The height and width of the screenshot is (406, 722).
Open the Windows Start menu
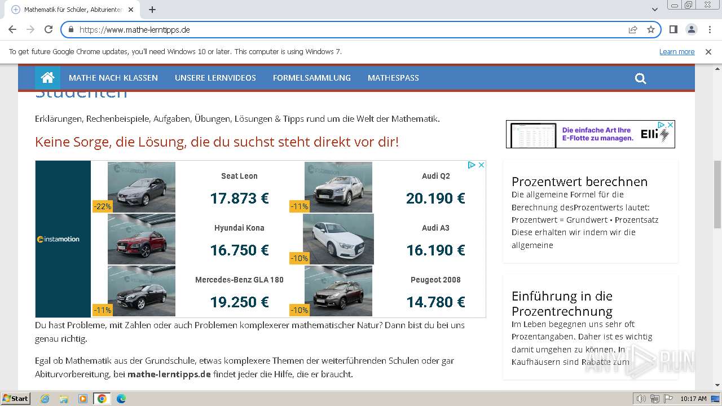pos(16,399)
